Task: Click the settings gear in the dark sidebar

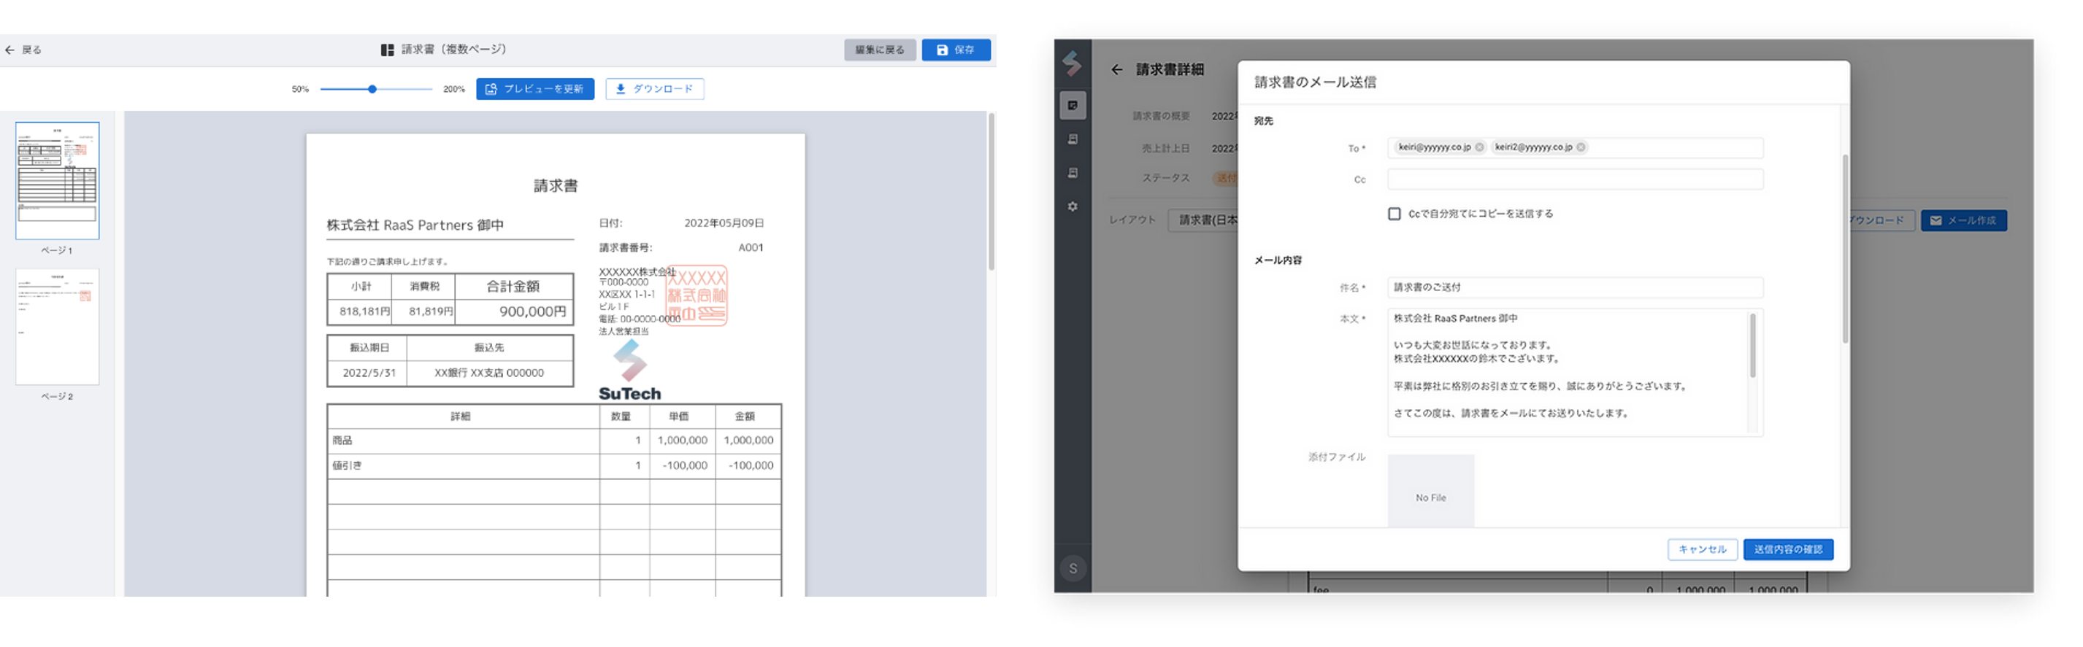Action: pos(1073,206)
